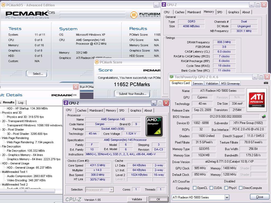Click the Run PCMark button

coord(87,87)
